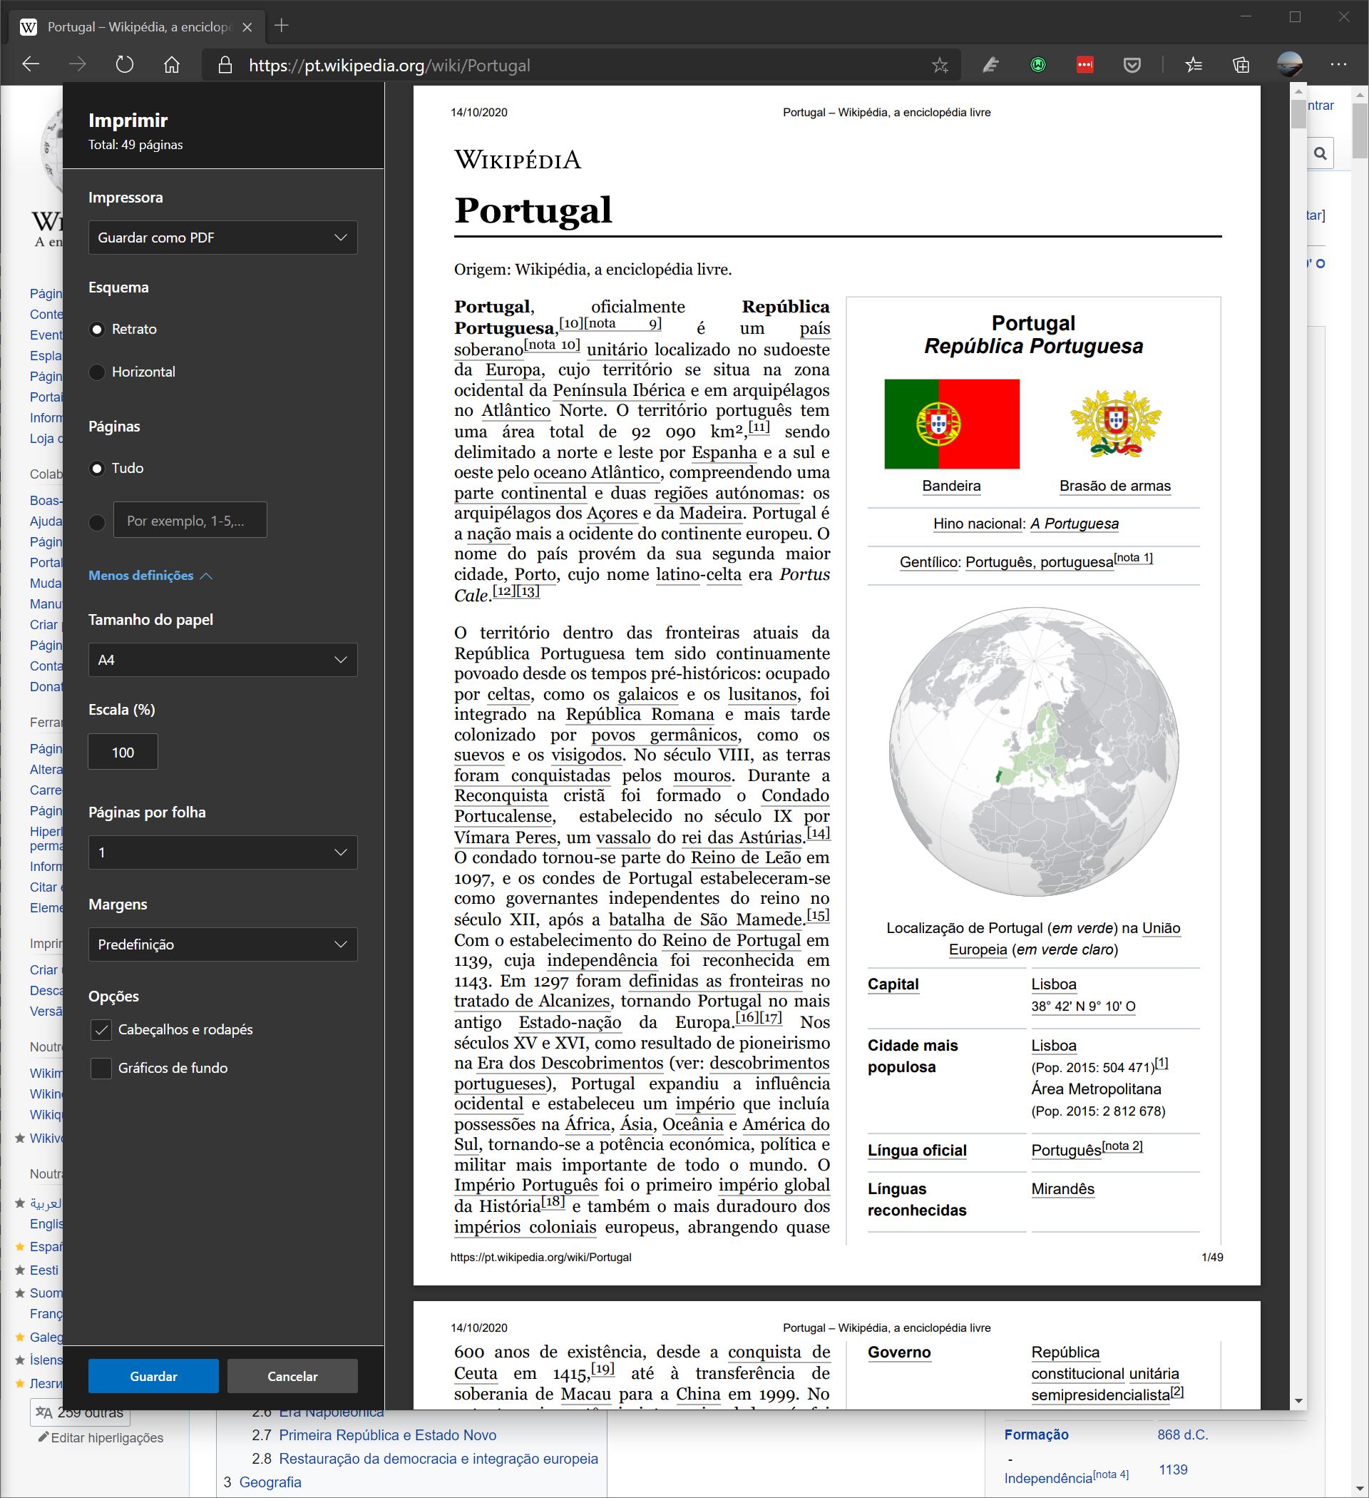Click the Independência infobox link
Screen dimensions: 1369x1498
tap(1048, 1478)
